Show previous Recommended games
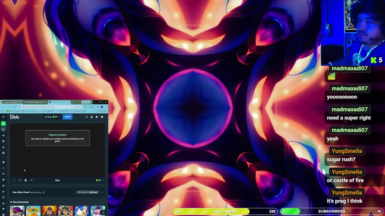The height and width of the screenshot is (216, 385). pos(96,202)
